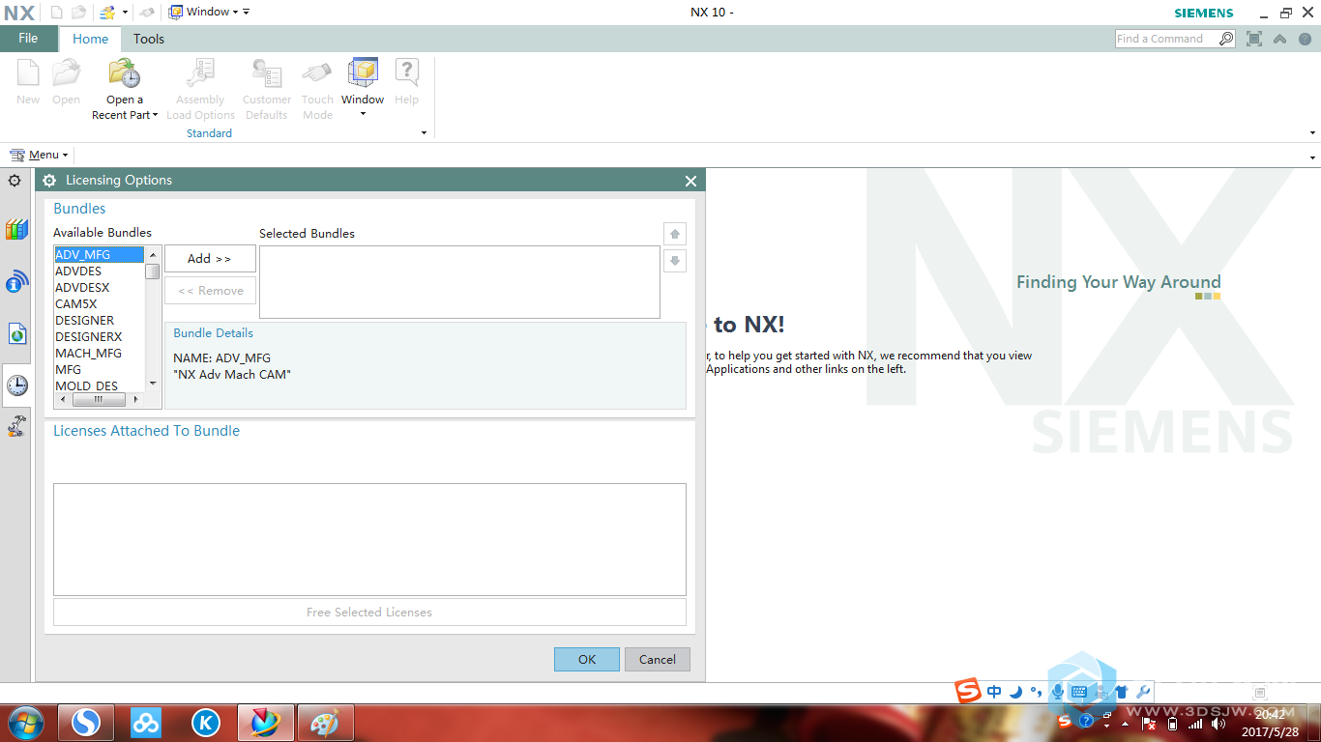Click the round help icon beside ribbon caret
This screenshot has height=742, width=1321.
coord(1305,40)
